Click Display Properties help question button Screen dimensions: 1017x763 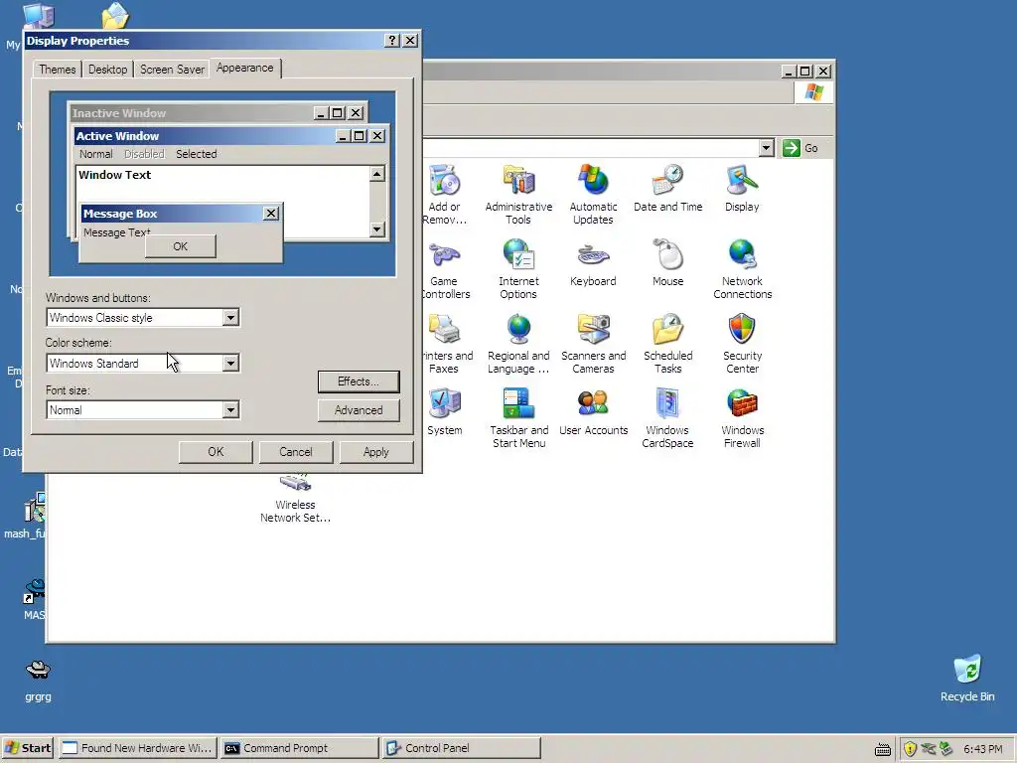click(x=391, y=40)
